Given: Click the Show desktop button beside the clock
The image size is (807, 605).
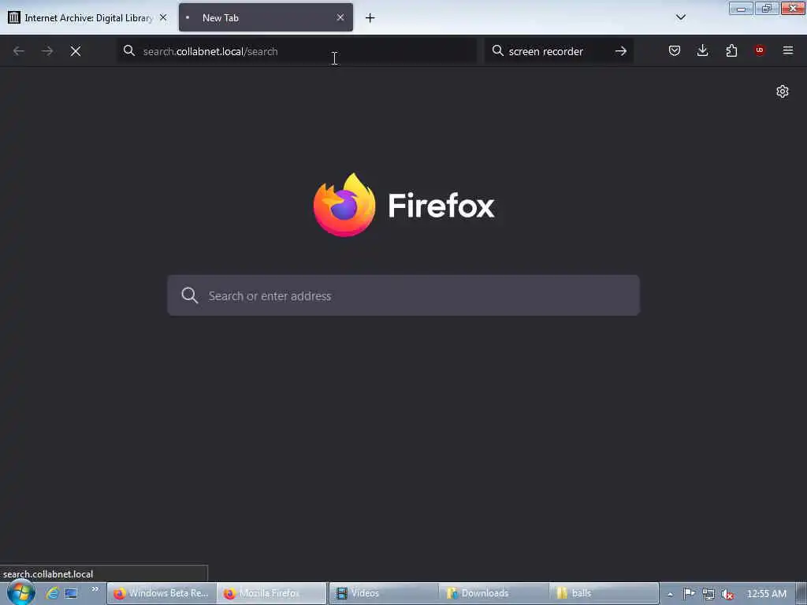Looking at the screenshot, I should tap(801, 594).
